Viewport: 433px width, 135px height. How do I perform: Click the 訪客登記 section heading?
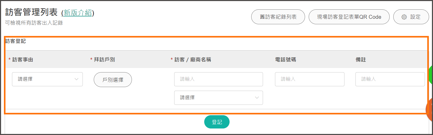tap(15, 41)
